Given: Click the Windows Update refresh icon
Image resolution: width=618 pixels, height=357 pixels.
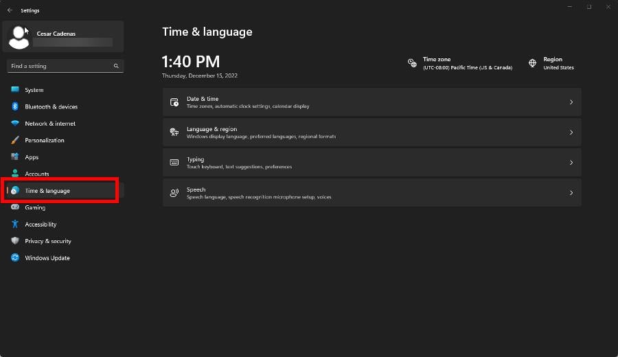Looking at the screenshot, I should coord(15,257).
